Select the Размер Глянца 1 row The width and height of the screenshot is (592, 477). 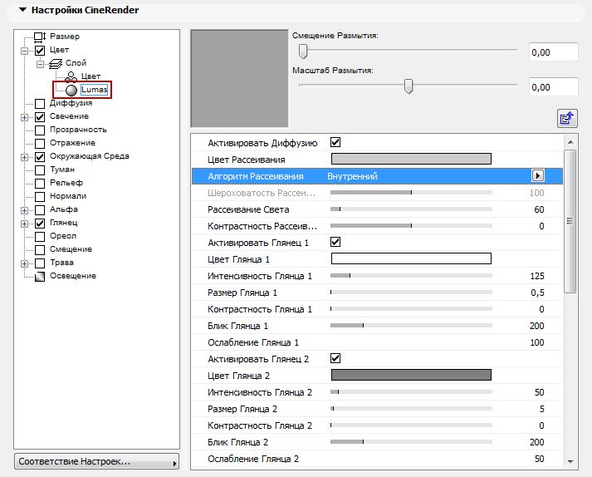pyautogui.click(x=377, y=293)
